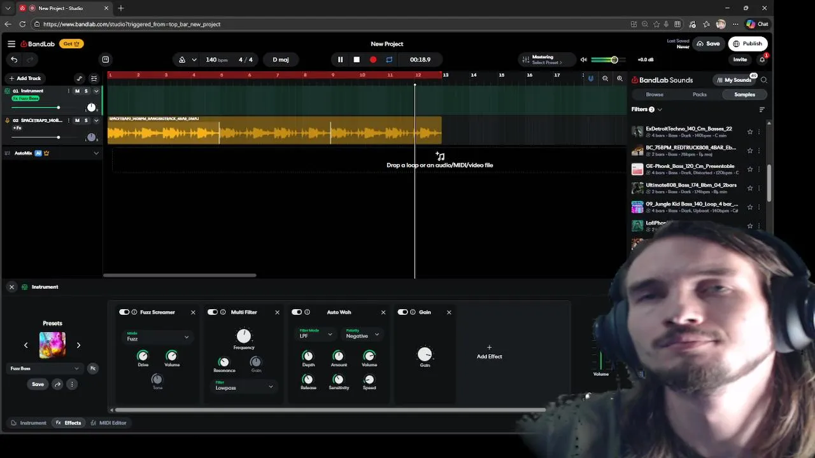
Task: Bypass the Auto Wah effect
Action: [x=297, y=312]
